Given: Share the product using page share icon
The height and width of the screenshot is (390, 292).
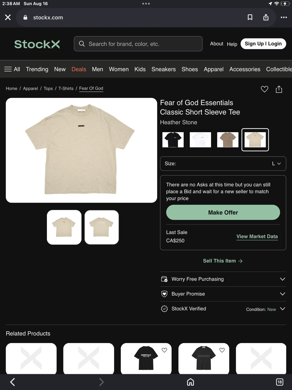Looking at the screenshot, I should coord(279,89).
